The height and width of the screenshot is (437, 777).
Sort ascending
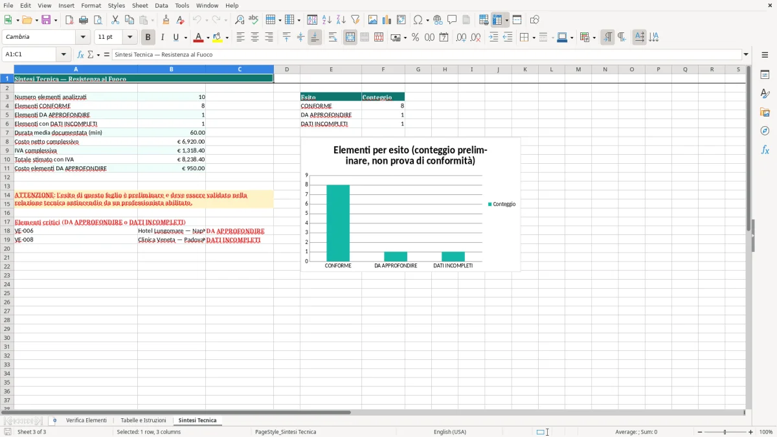pyautogui.click(x=326, y=20)
